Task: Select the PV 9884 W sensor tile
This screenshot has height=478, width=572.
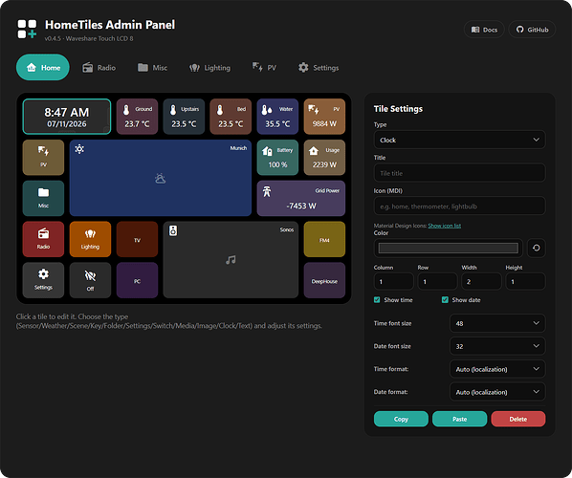Action: (x=324, y=117)
